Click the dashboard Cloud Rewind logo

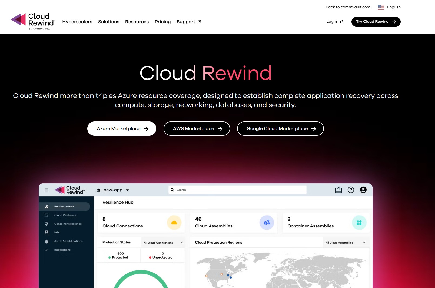(x=70, y=190)
